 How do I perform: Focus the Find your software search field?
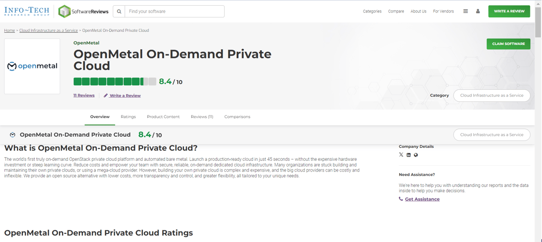click(174, 12)
